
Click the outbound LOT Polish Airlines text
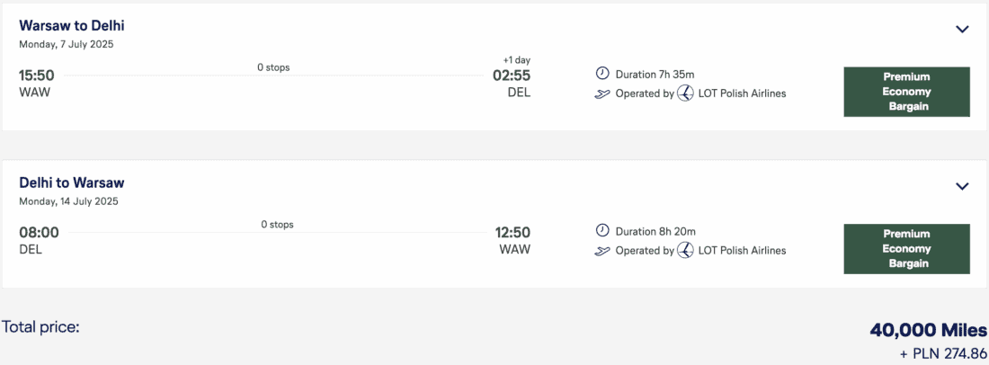coord(742,93)
